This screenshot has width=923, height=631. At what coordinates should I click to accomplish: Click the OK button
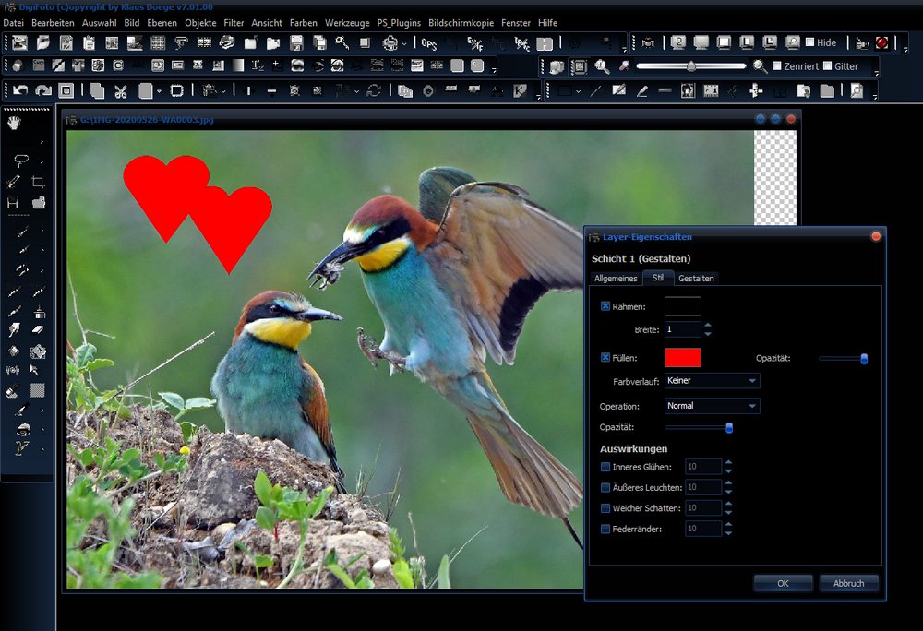(783, 583)
